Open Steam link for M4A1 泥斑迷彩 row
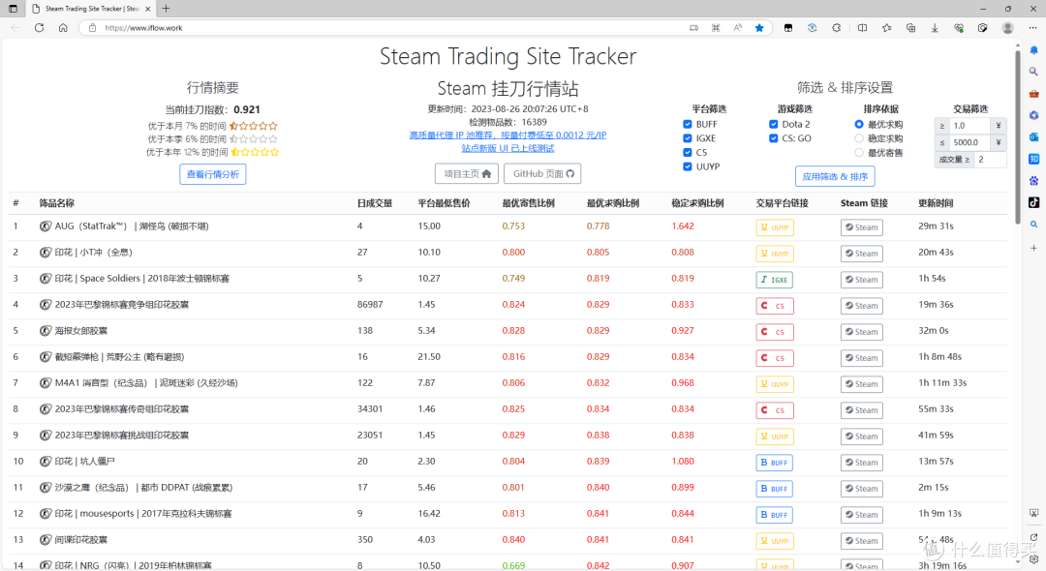 tap(862, 384)
